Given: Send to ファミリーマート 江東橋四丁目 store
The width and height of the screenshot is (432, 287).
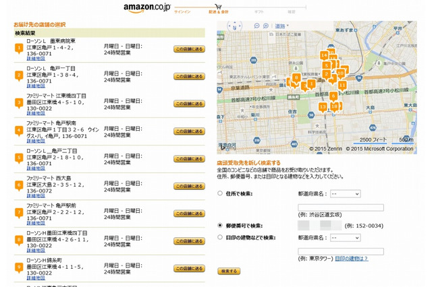Looking at the screenshot, I should point(189,104).
